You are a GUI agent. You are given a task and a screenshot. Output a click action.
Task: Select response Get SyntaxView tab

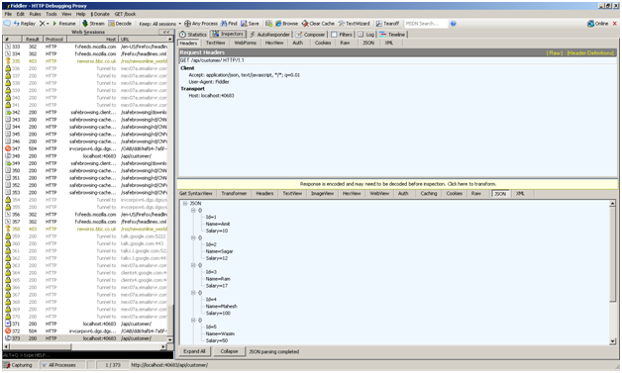[x=195, y=194]
